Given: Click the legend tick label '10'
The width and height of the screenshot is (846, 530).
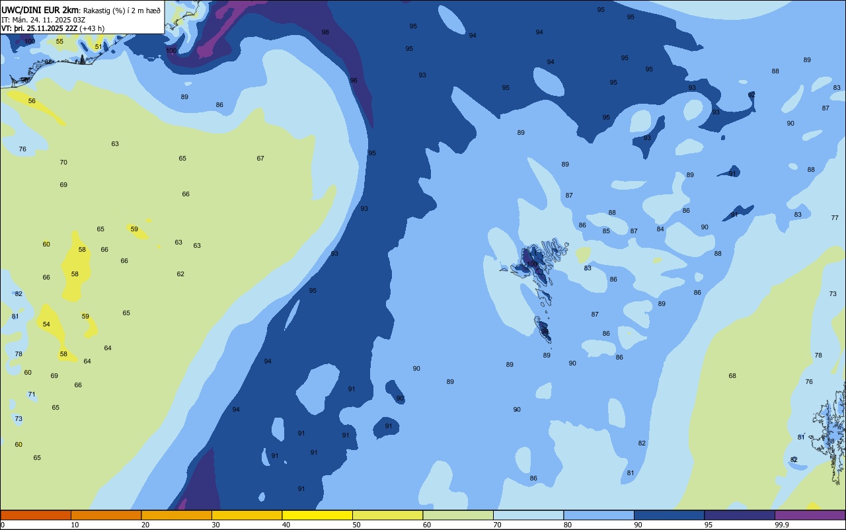Looking at the screenshot, I should (75, 525).
